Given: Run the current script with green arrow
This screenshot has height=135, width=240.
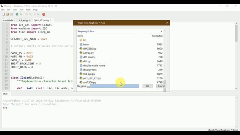Looking at the screenshot, I should tap(17, 14).
